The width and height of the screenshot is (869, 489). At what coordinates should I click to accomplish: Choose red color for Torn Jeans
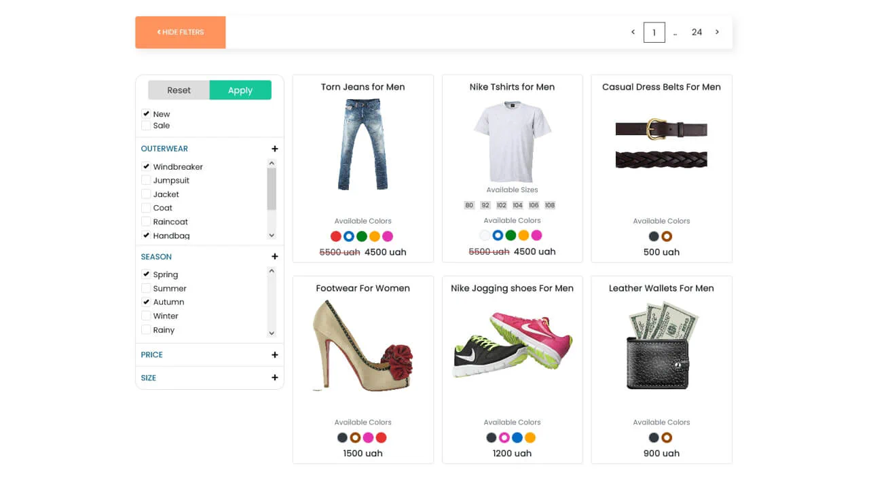(x=336, y=236)
